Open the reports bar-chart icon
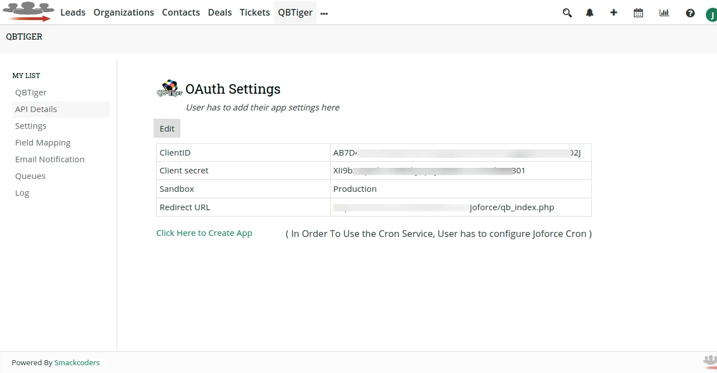Image resolution: width=717 pixels, height=373 pixels. pyautogui.click(x=663, y=12)
